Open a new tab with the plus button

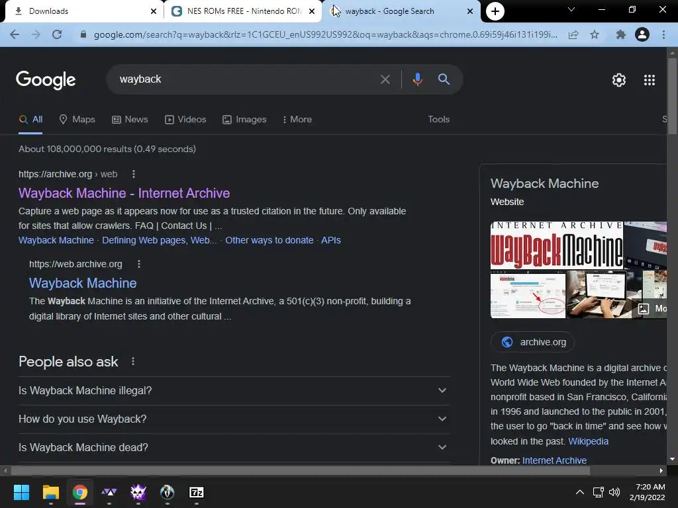(x=495, y=11)
